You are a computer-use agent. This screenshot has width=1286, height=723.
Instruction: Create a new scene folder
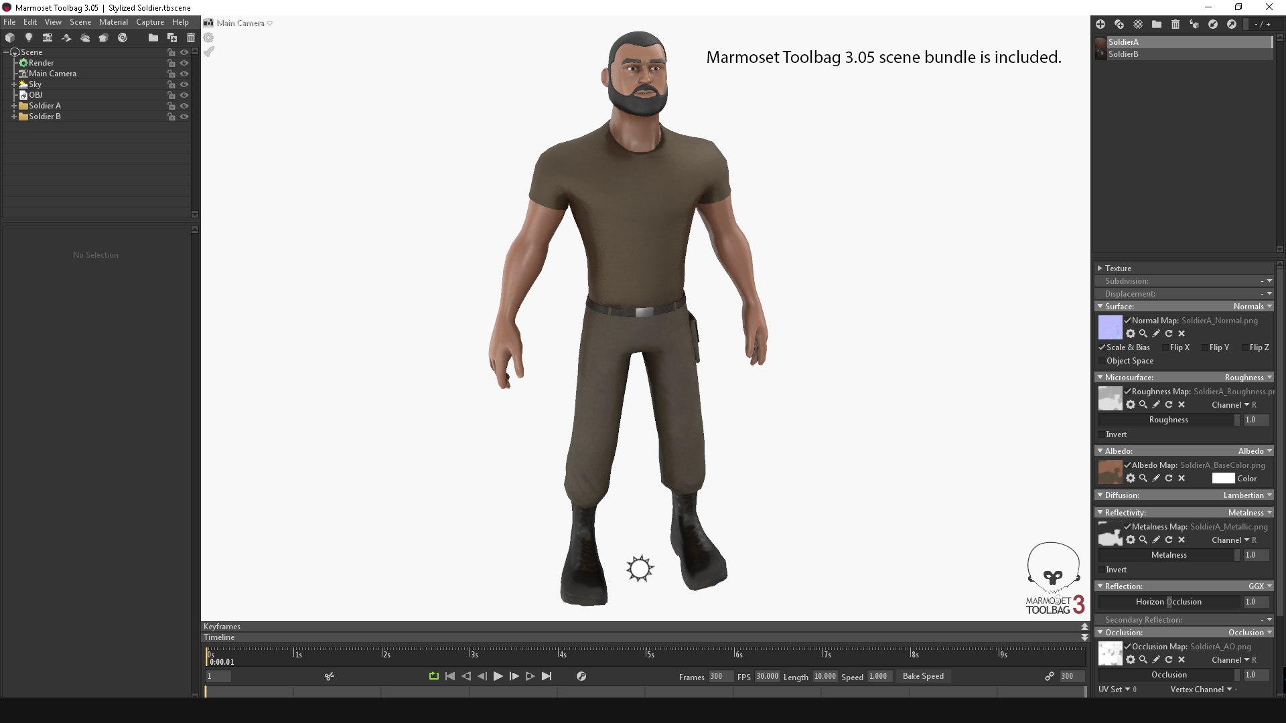[153, 37]
